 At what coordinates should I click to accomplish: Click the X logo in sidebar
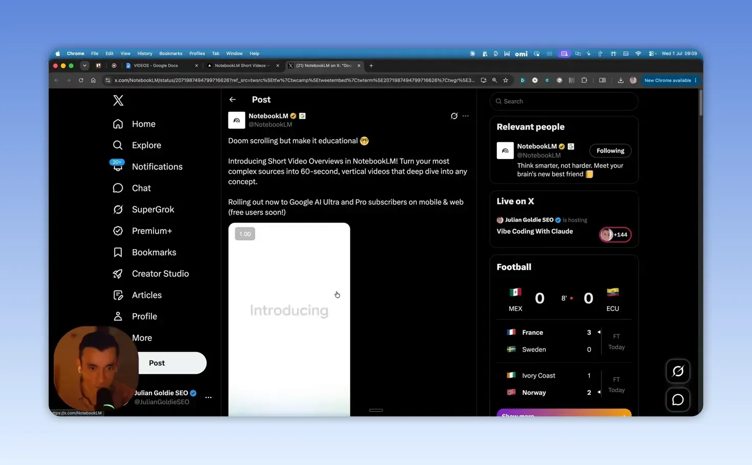[x=118, y=101]
